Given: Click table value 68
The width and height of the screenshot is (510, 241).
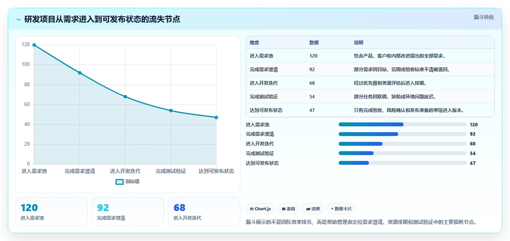Looking at the screenshot, I should pos(312,83).
